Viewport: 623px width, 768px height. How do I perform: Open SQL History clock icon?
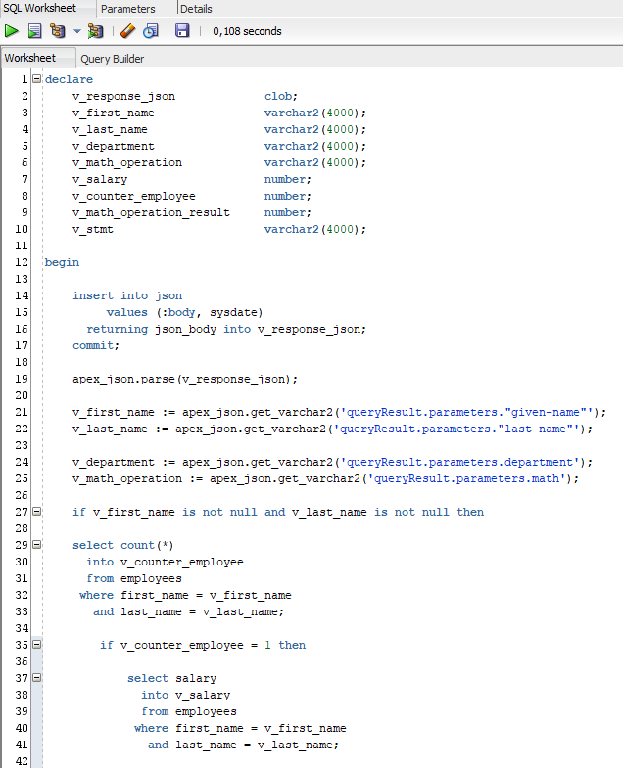tap(151, 31)
